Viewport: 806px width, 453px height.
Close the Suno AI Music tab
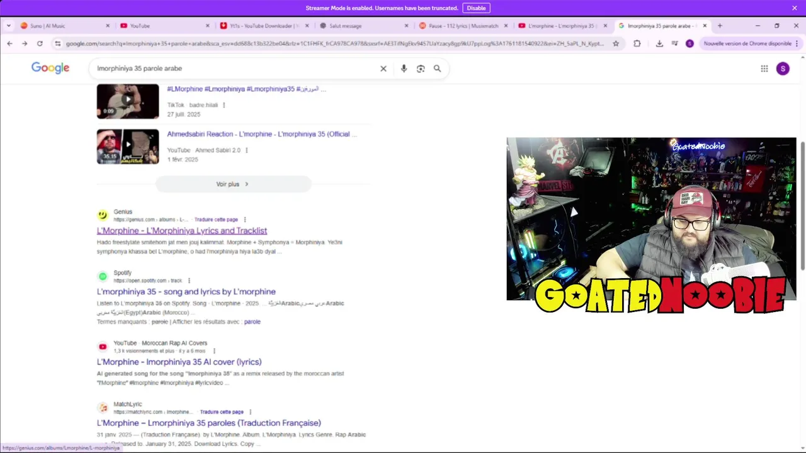click(x=108, y=26)
